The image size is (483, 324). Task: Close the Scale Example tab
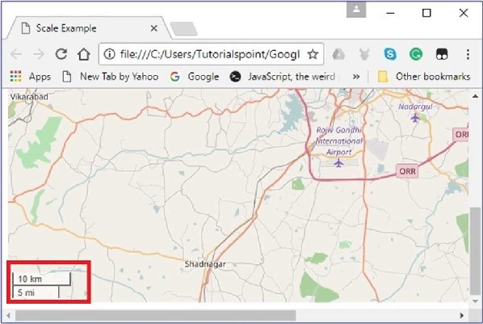click(154, 28)
